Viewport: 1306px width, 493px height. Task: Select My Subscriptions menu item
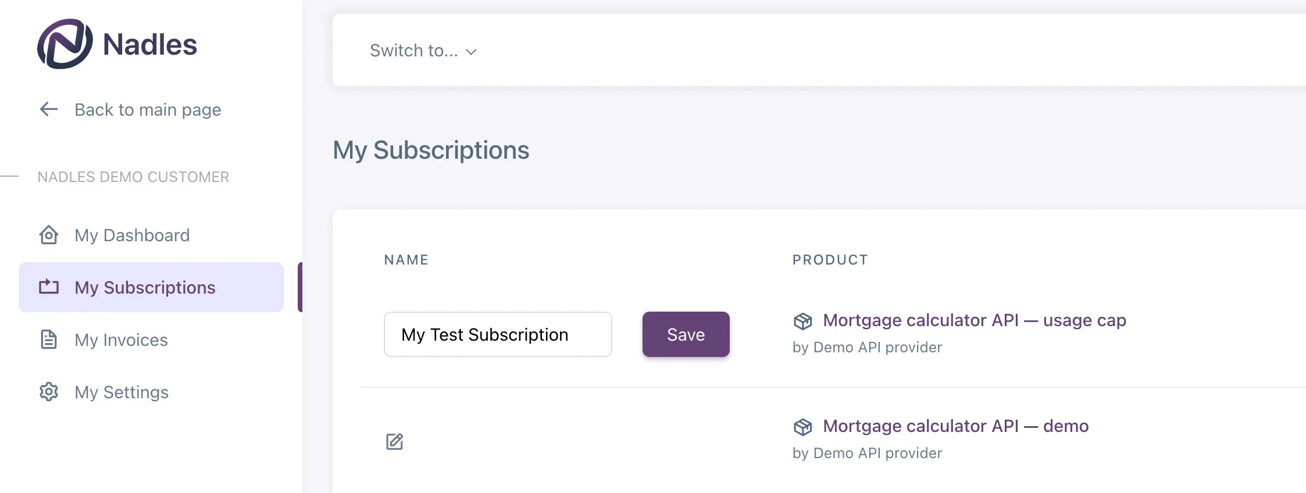pos(145,287)
